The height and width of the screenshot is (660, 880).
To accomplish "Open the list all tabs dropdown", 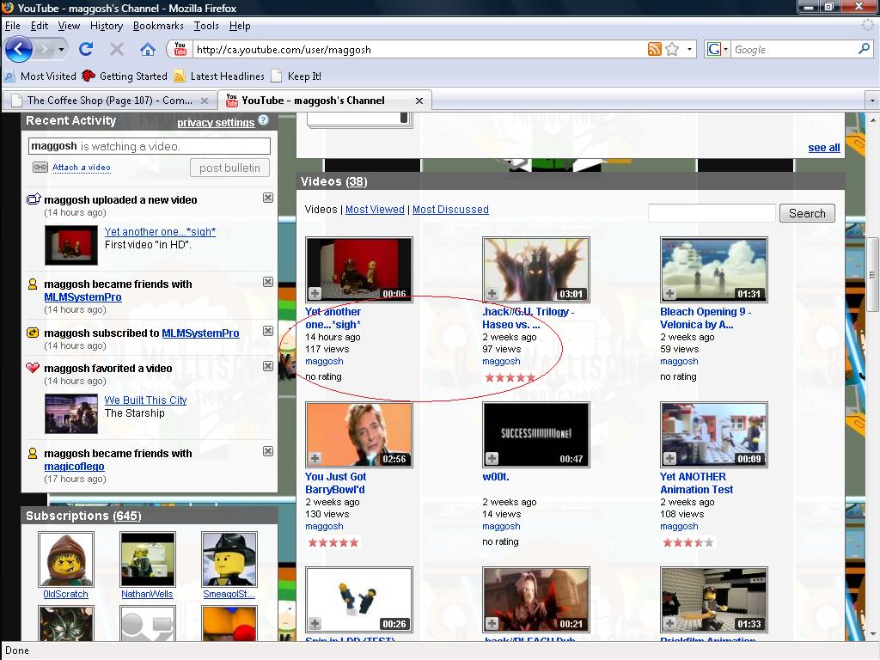I will point(871,101).
